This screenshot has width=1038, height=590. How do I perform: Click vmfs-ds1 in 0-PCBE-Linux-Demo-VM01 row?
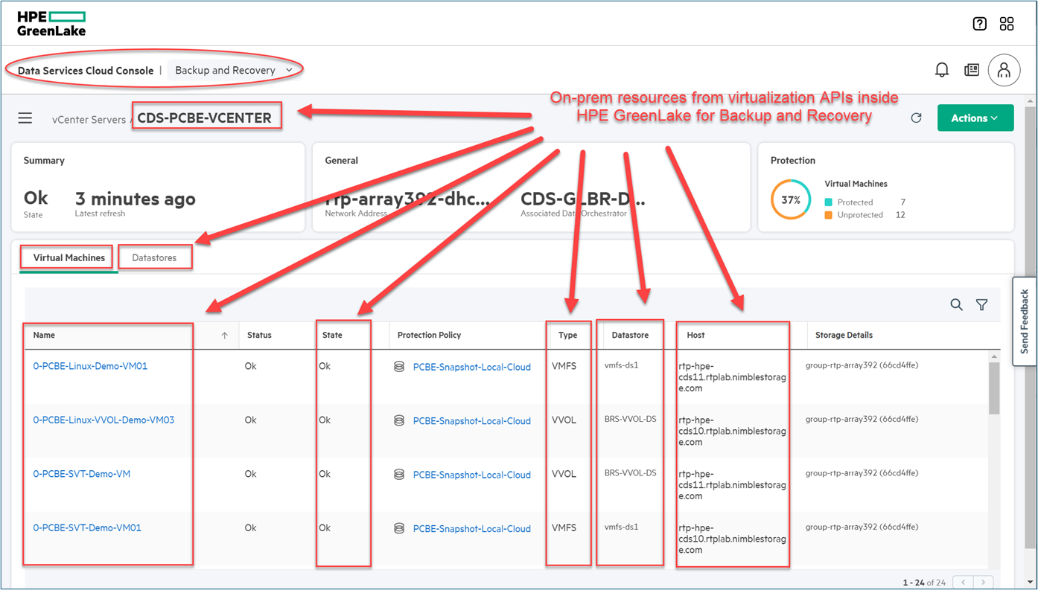pos(621,365)
